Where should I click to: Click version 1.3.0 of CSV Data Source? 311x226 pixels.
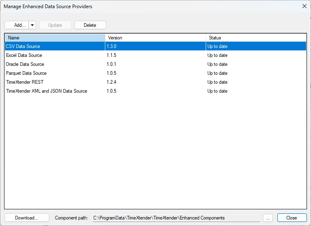coord(111,46)
